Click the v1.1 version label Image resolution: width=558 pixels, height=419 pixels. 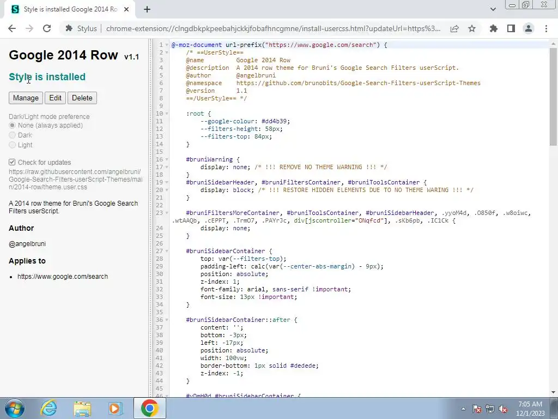tap(132, 57)
